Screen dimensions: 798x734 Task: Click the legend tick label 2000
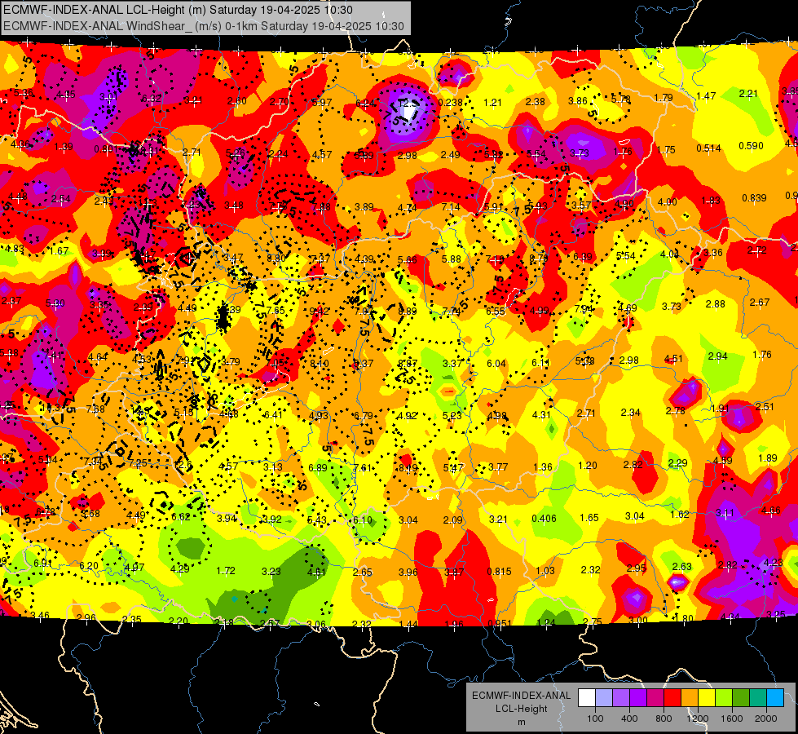tap(765, 719)
